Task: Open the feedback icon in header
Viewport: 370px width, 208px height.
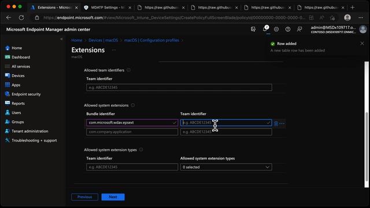Action: (x=299, y=29)
